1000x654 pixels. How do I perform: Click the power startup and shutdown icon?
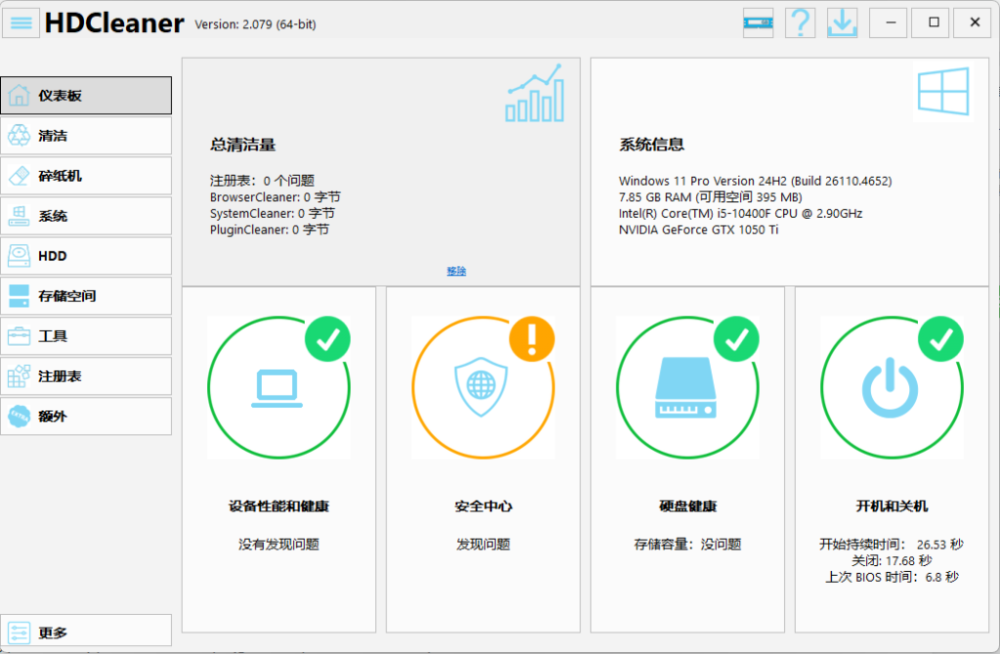(891, 388)
